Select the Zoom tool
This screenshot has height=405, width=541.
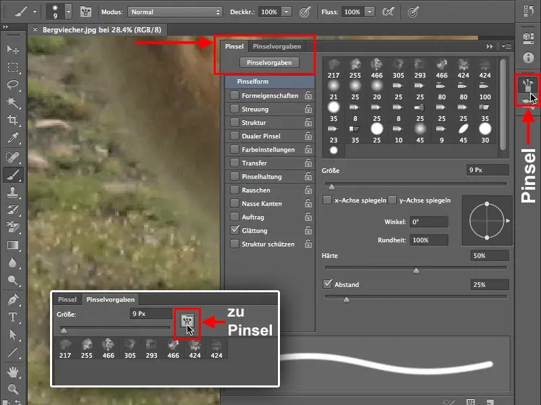13,389
